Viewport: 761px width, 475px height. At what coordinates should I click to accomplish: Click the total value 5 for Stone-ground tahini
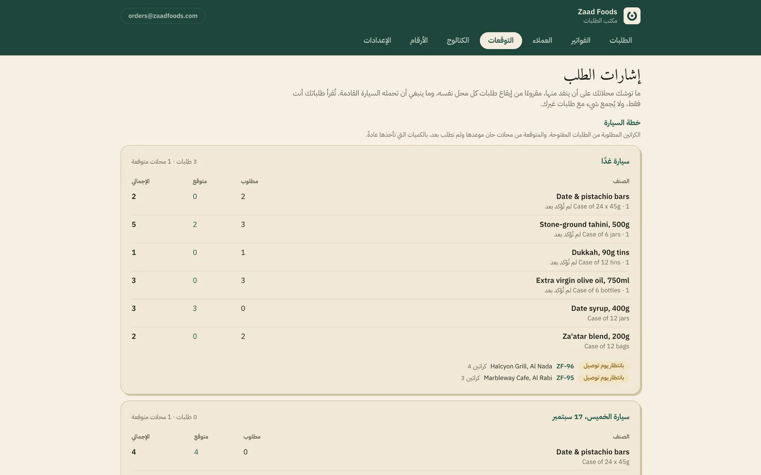(x=134, y=224)
